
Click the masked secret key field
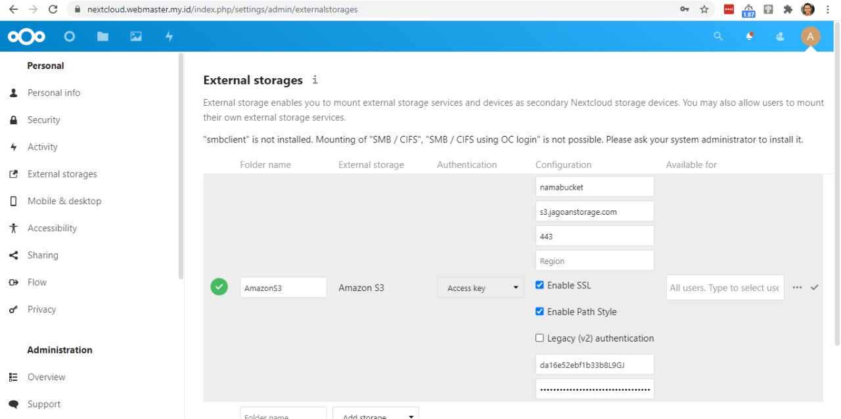pyautogui.click(x=595, y=389)
